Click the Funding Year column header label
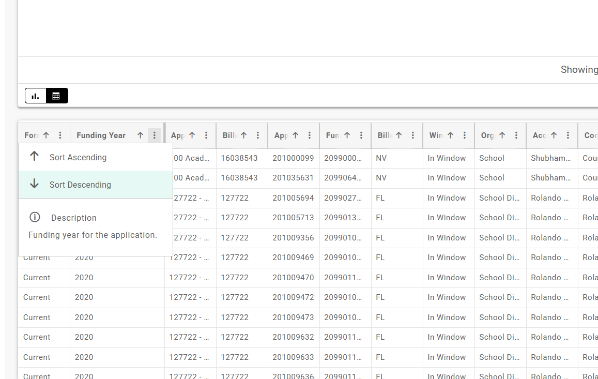Viewport: 598px width, 379px height. point(101,135)
